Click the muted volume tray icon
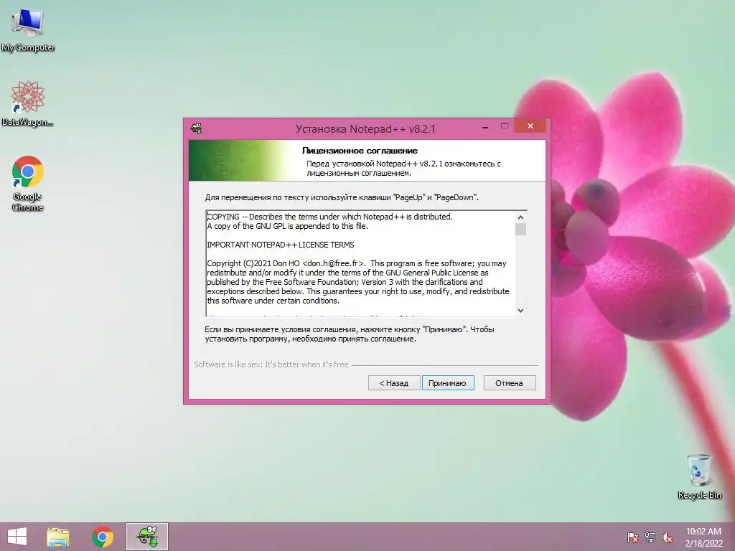Screen dimensions: 735x551 [668, 537]
